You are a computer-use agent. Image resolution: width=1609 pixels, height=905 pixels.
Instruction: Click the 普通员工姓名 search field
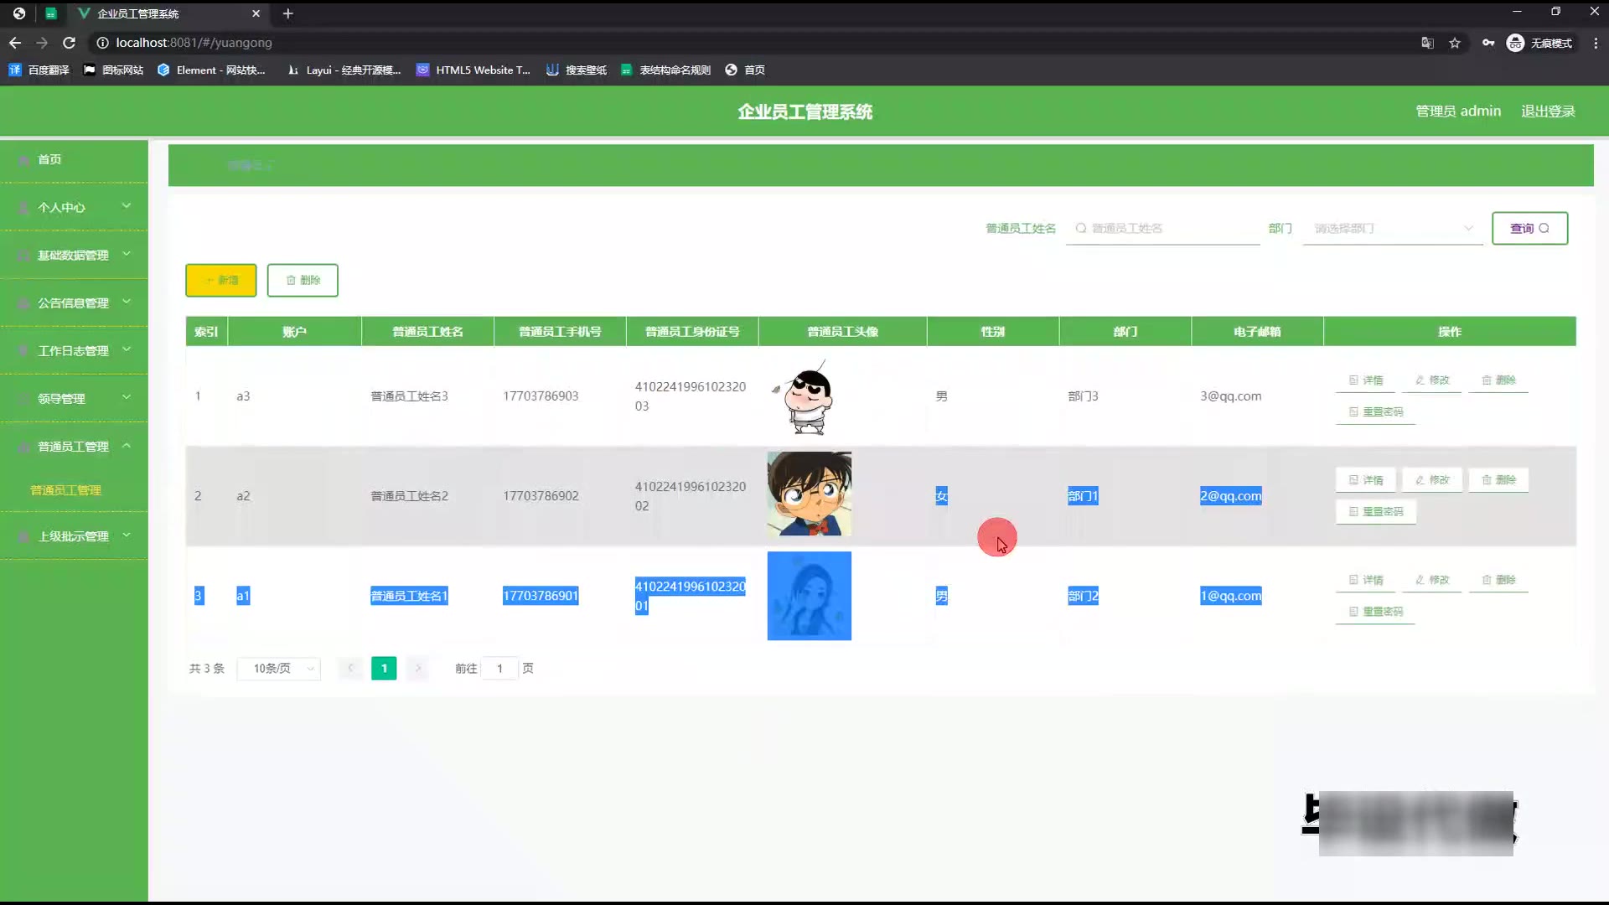1165,228
